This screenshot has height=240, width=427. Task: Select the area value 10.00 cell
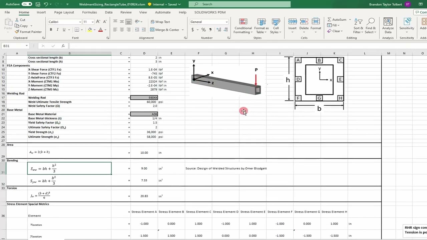pos(144,152)
